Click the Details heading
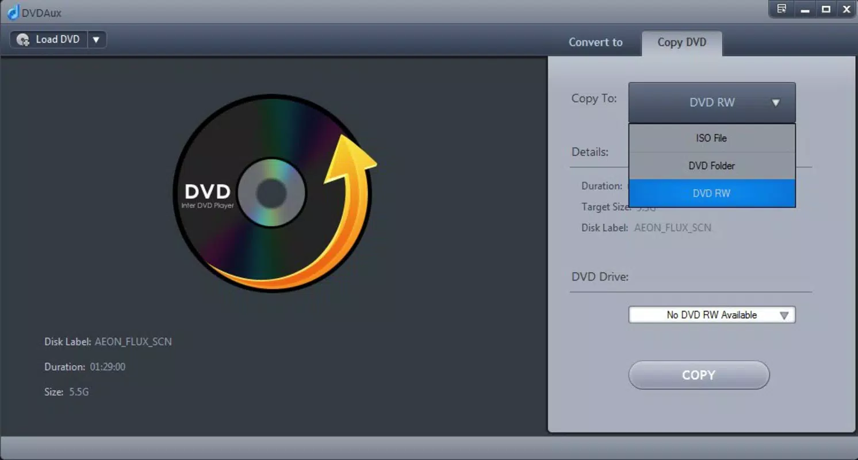Image resolution: width=858 pixels, height=460 pixels. (x=590, y=152)
